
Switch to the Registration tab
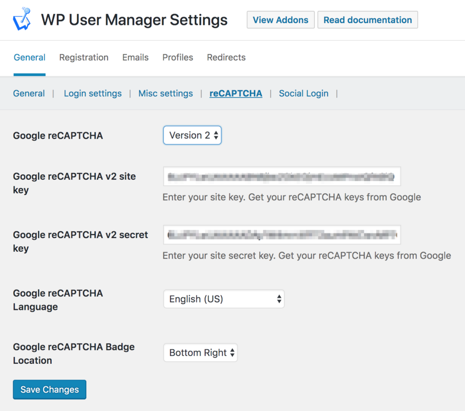84,57
